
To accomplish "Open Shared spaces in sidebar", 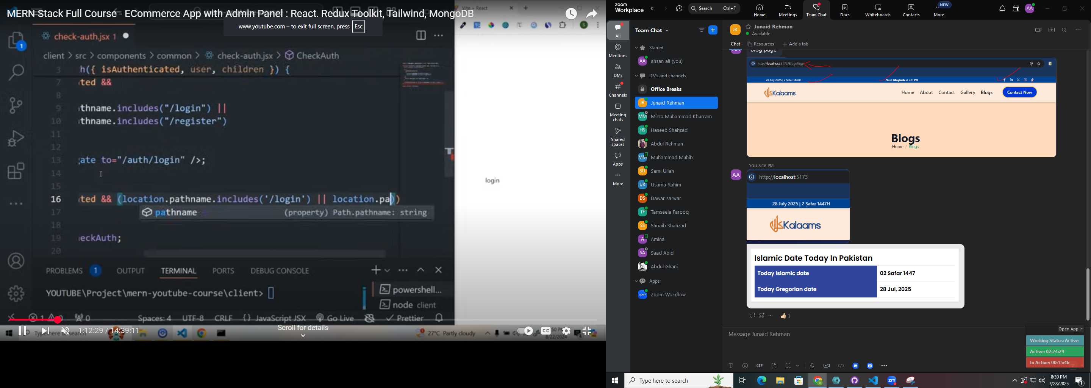I will 618,137.
